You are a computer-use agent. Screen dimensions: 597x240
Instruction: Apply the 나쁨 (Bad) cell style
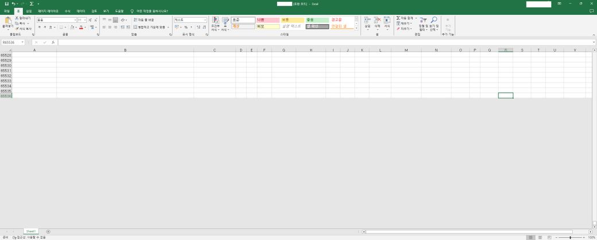click(x=268, y=20)
